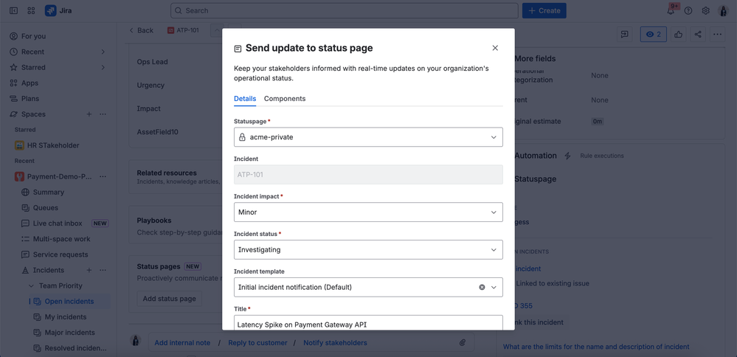Open the Statuspage dropdown acme-private
The height and width of the screenshot is (357, 737).
tap(368, 137)
